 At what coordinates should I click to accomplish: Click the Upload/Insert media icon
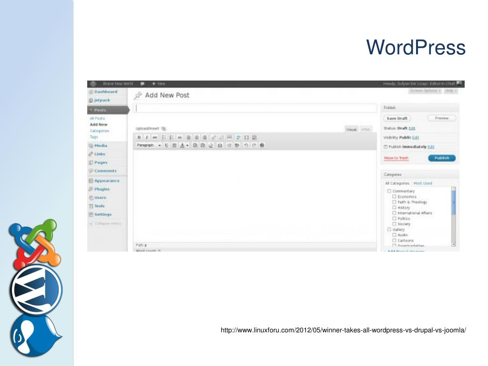point(164,129)
